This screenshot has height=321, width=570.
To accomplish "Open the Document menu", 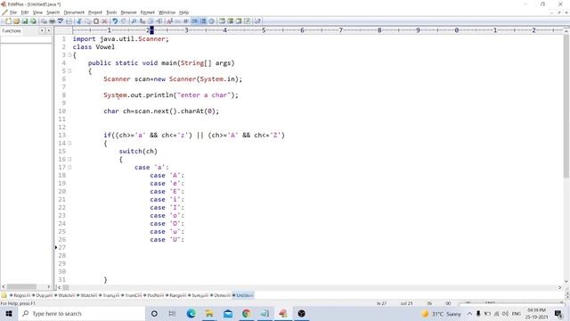I will tap(74, 12).
